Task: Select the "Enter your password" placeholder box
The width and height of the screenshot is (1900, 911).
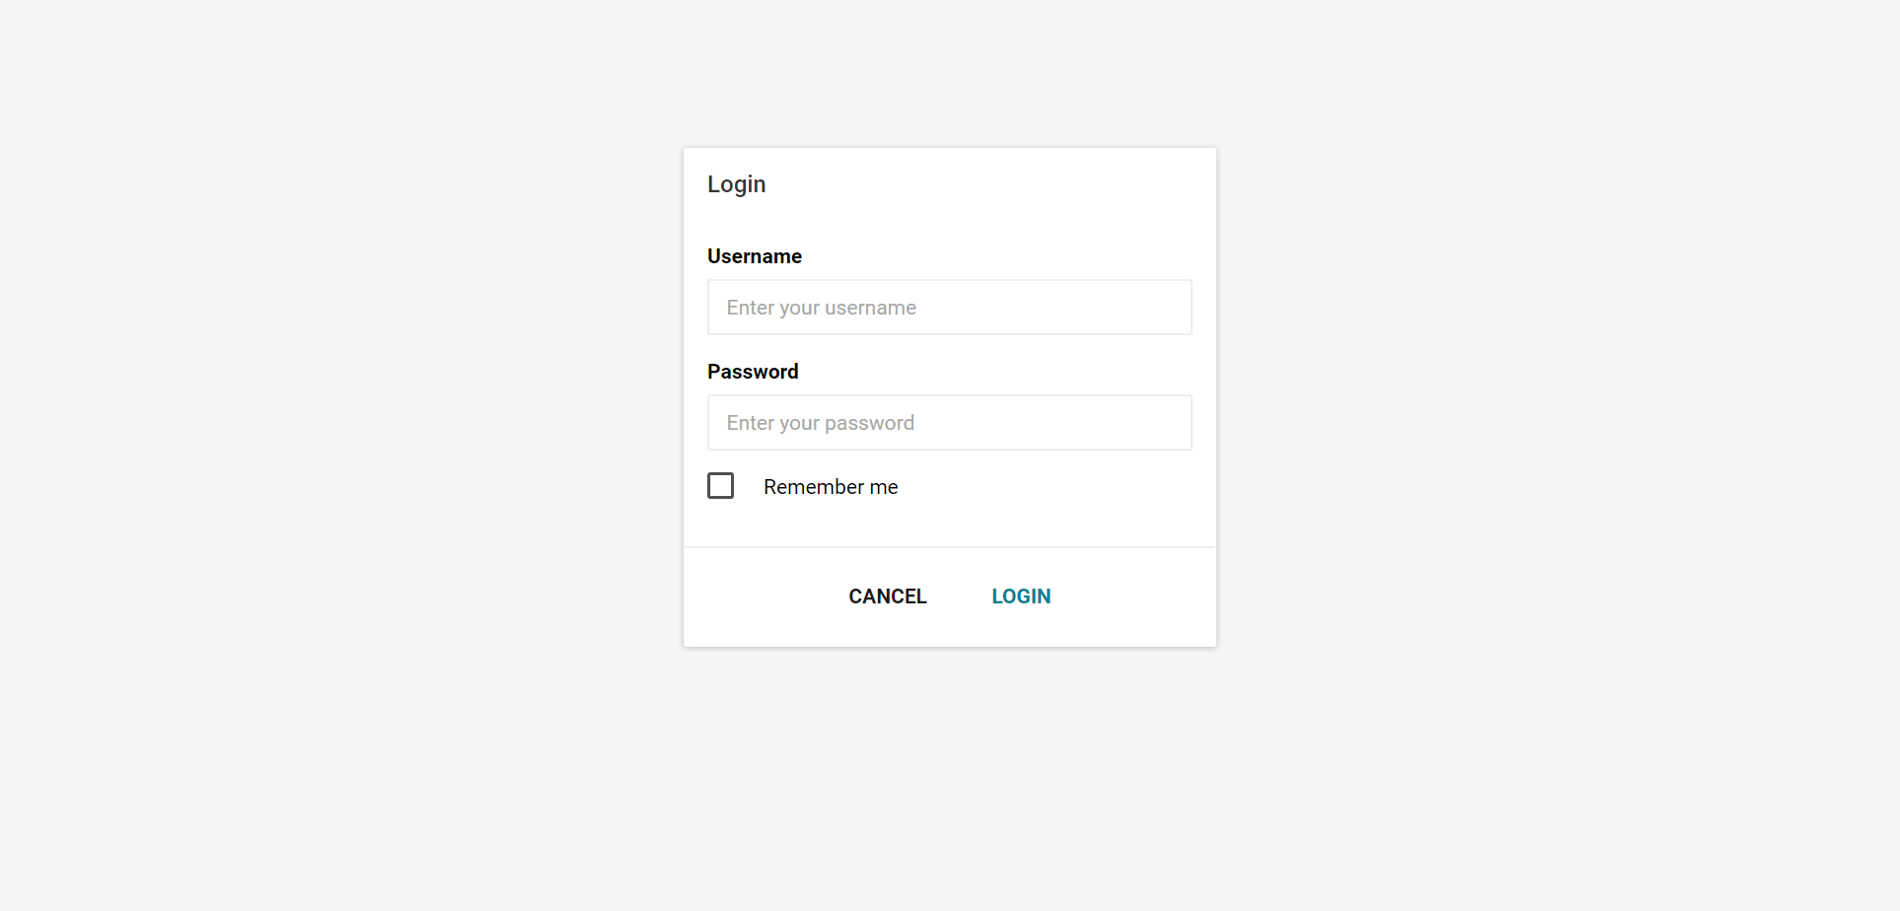Action: pos(949,423)
